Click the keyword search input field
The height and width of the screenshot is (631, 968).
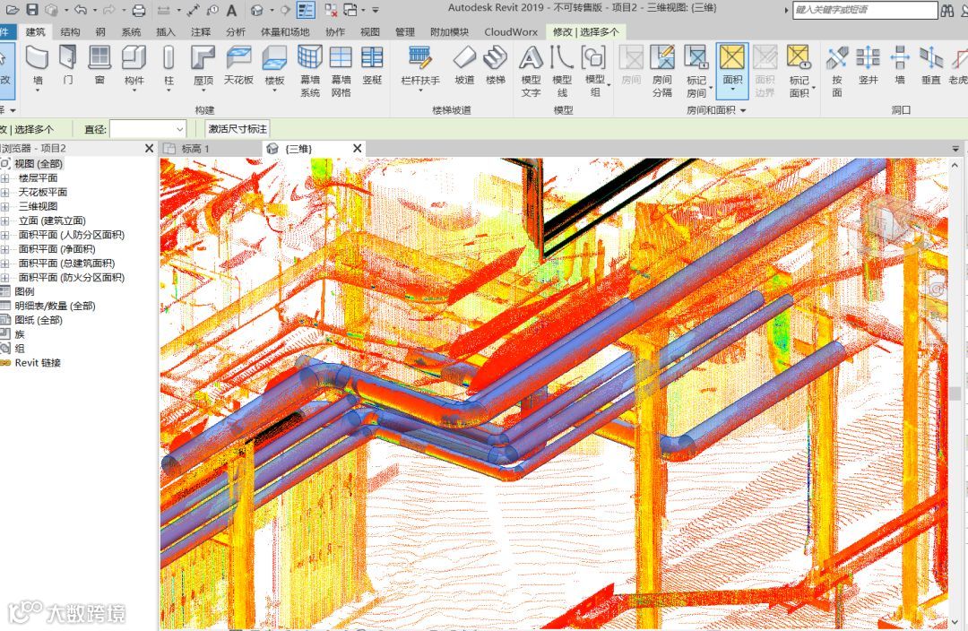[865, 10]
